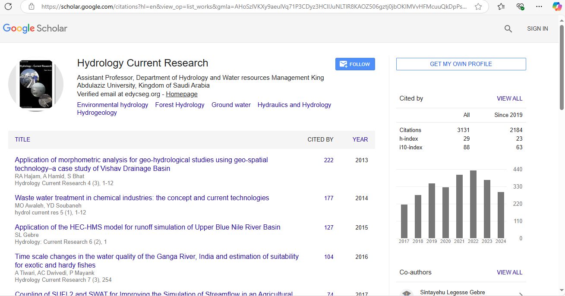Bookmark page using the star icon
The width and height of the screenshot is (565, 296).
coord(478,7)
